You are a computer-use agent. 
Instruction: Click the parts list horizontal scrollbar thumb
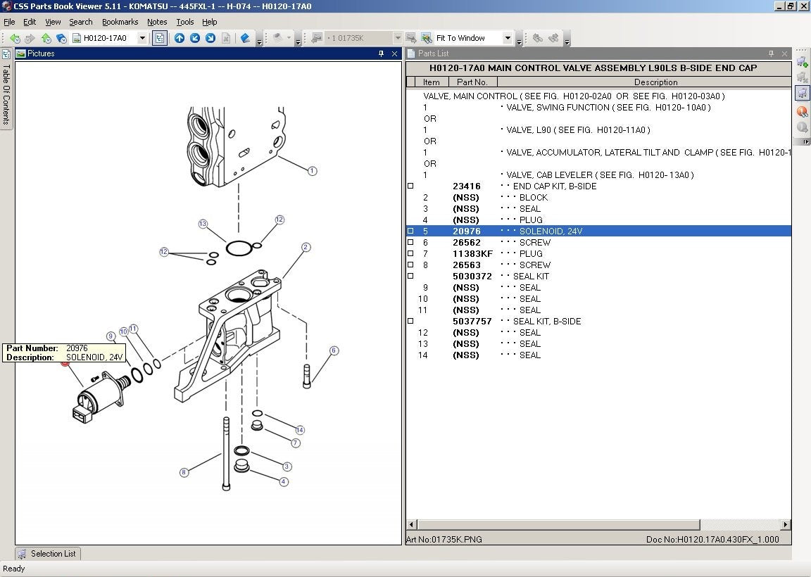point(558,524)
